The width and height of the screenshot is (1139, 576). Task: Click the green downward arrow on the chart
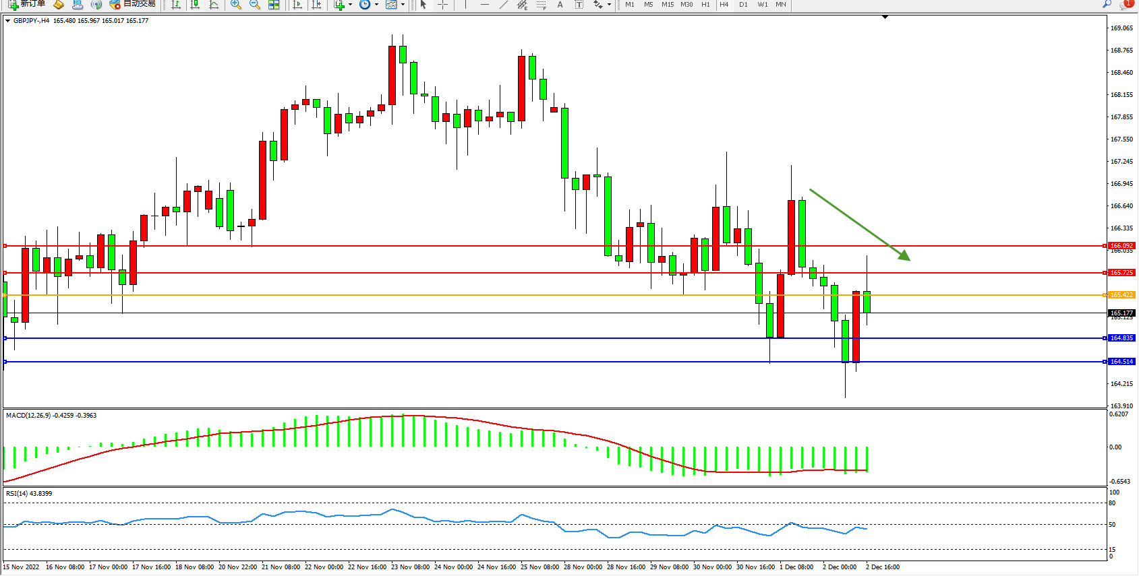(860, 224)
